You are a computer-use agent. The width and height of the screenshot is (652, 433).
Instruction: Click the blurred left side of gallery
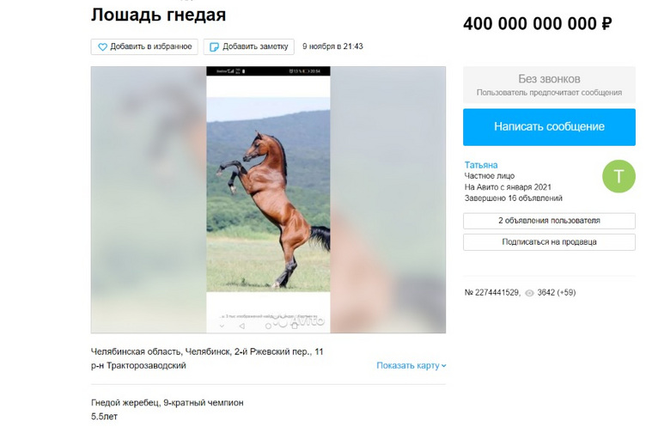[x=149, y=199]
